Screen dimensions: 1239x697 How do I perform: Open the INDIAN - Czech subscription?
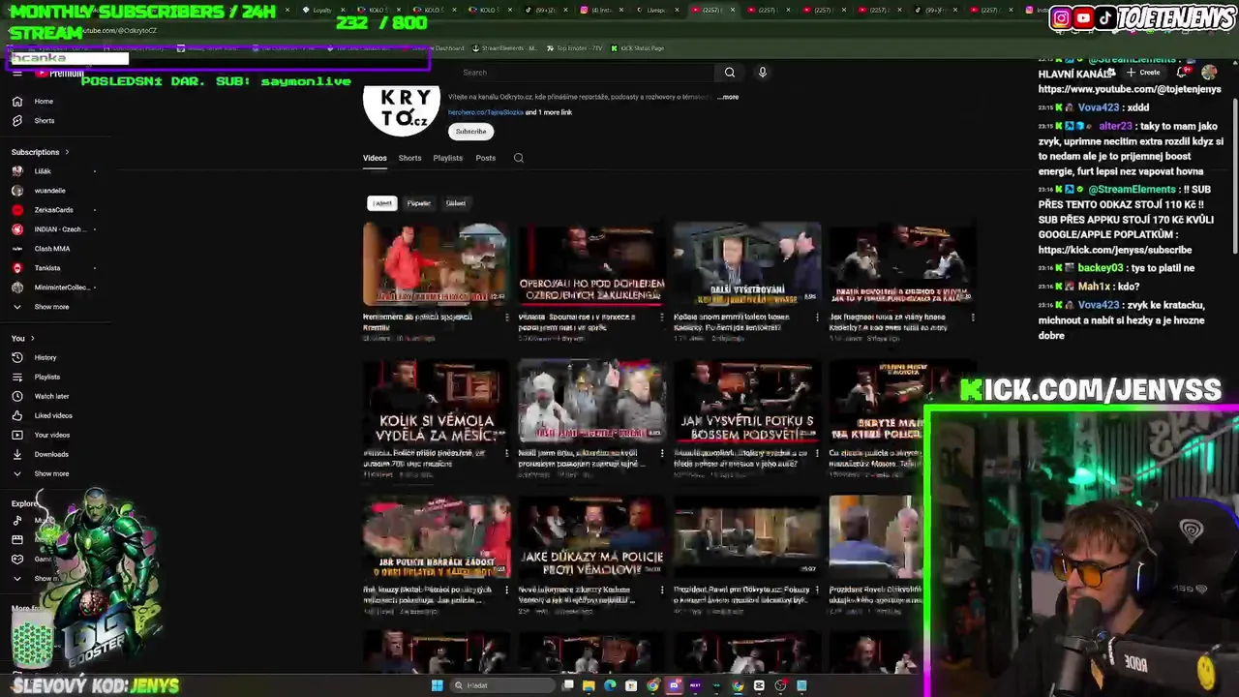tap(58, 229)
